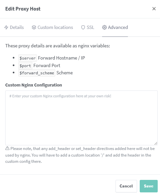Focus the Custom Nginx Configuration textarea
Viewport: 160px width, 196px height.
click(x=81, y=118)
